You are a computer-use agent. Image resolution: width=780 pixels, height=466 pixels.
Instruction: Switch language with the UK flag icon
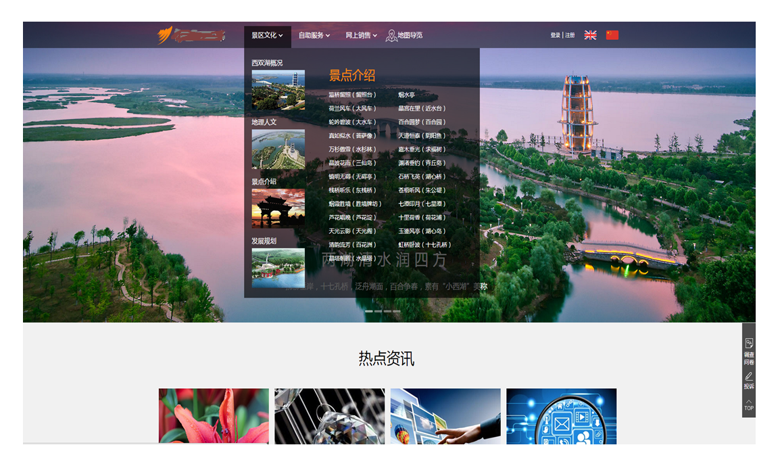590,35
